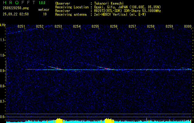Select the filename 2509220250.png
This screenshot has width=194, height=123.
coord(15,8)
